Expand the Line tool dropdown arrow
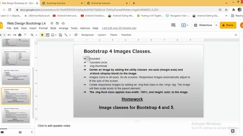Viewport: 243px width, 136px height. coord(70,35)
